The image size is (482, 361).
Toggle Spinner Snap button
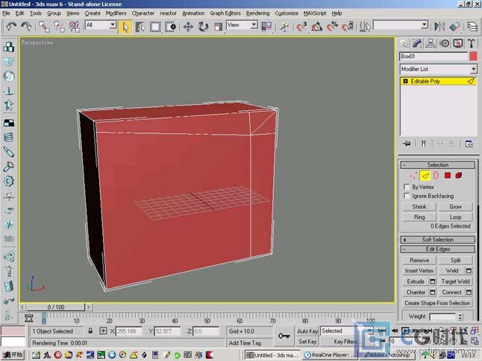coord(348,27)
